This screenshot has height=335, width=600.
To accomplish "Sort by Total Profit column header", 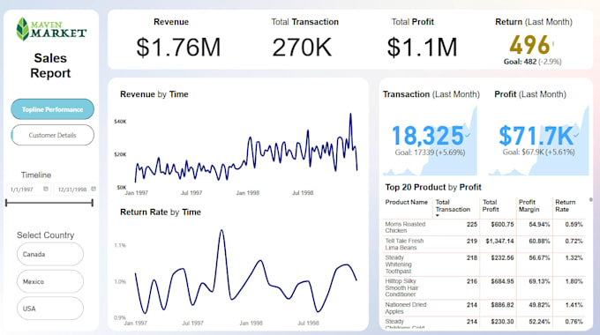I will 491,205.
